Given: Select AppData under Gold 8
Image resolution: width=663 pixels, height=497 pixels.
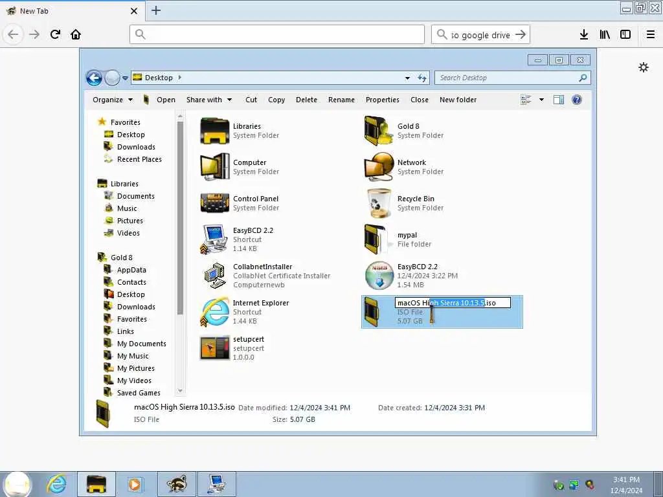Looking at the screenshot, I should point(131,270).
